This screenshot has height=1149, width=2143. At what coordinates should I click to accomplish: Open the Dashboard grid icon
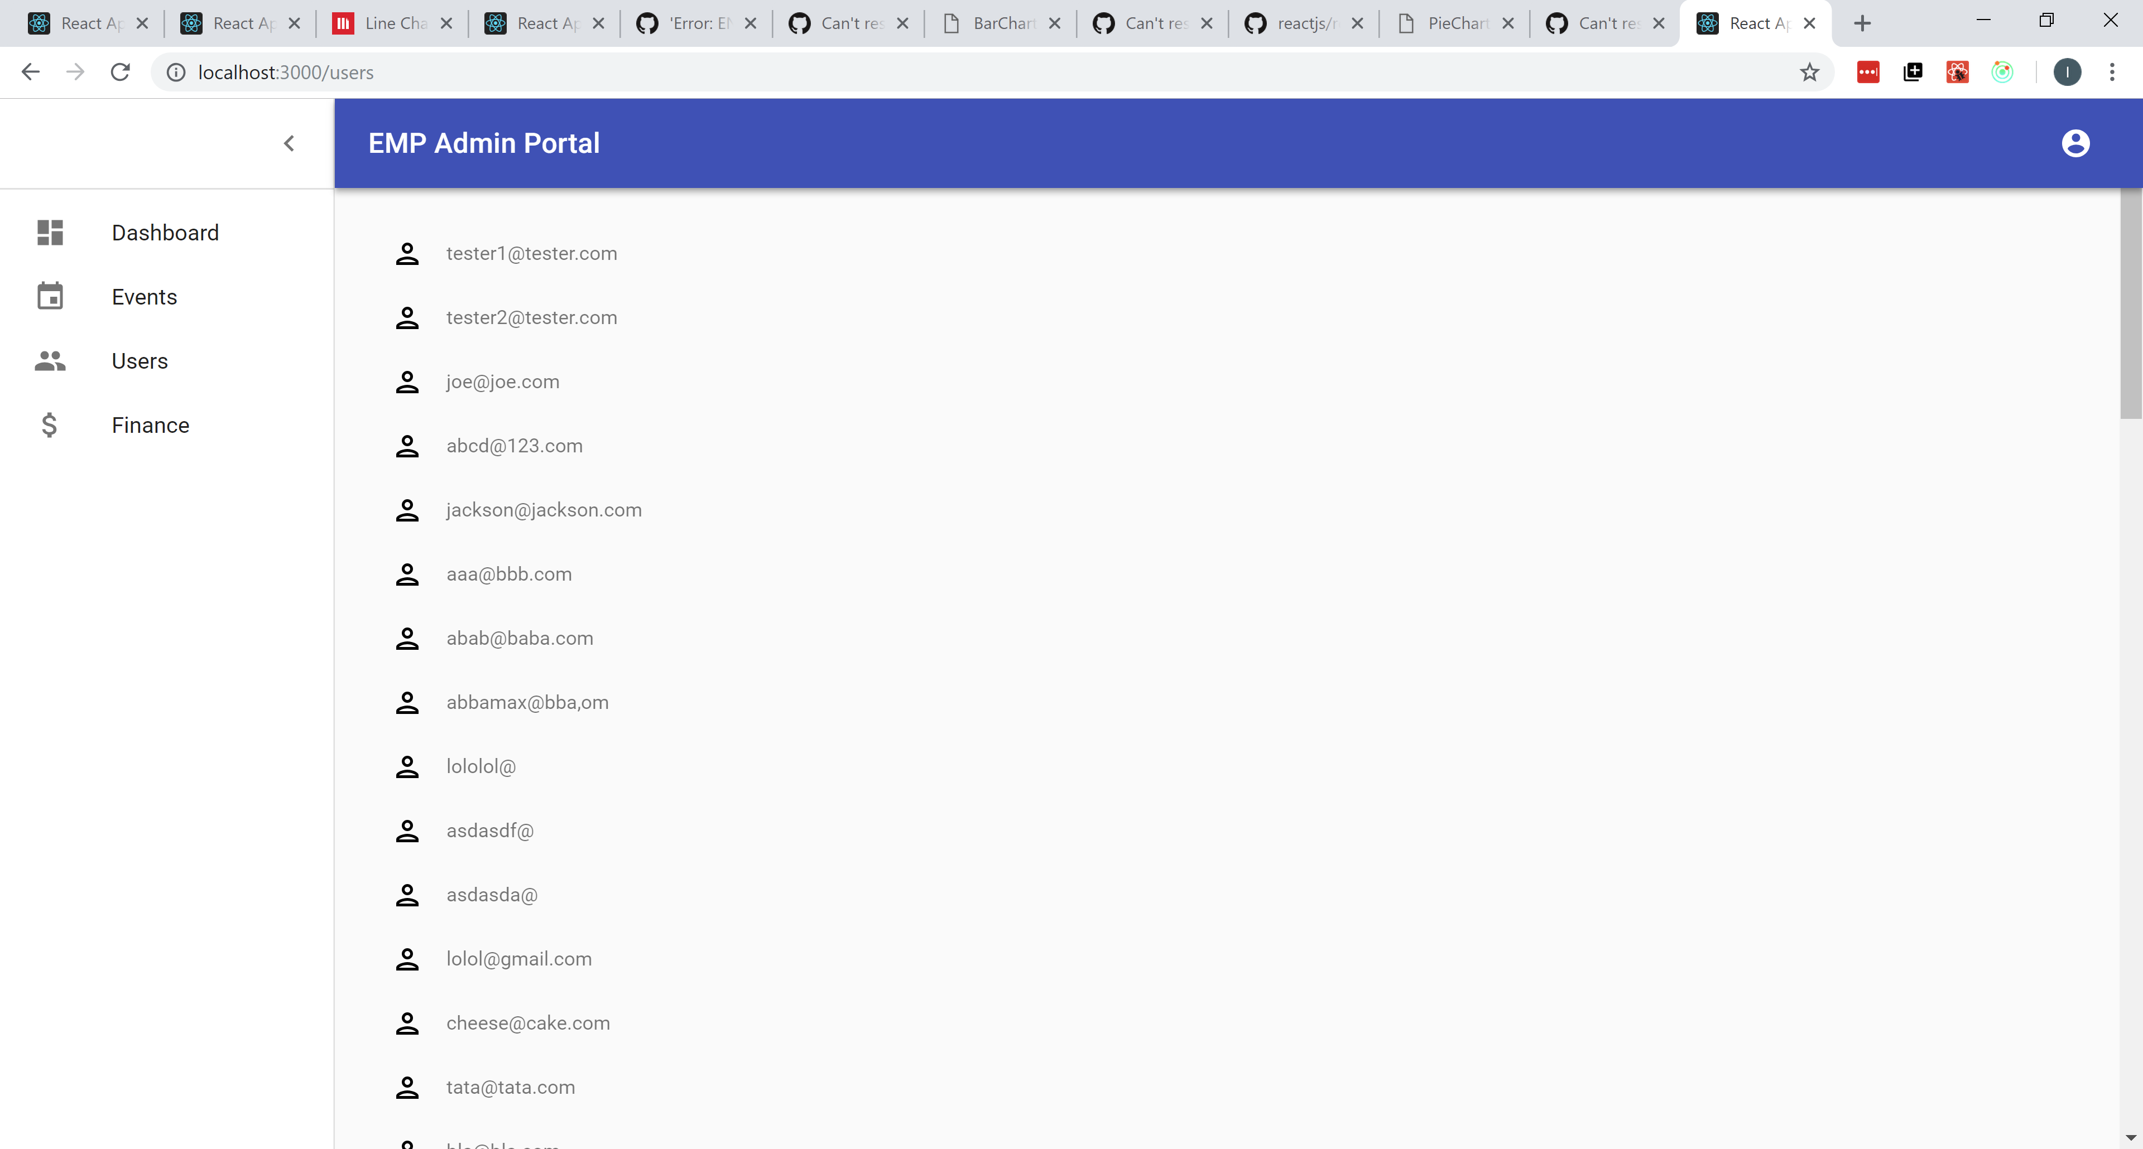tap(50, 232)
